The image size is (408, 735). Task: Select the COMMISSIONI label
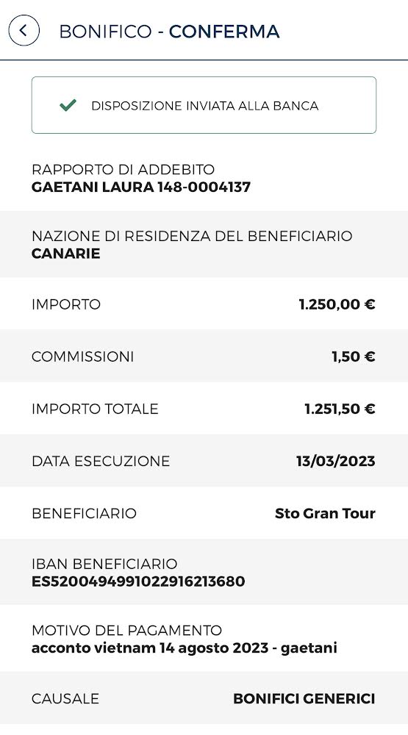pyautogui.click(x=82, y=356)
